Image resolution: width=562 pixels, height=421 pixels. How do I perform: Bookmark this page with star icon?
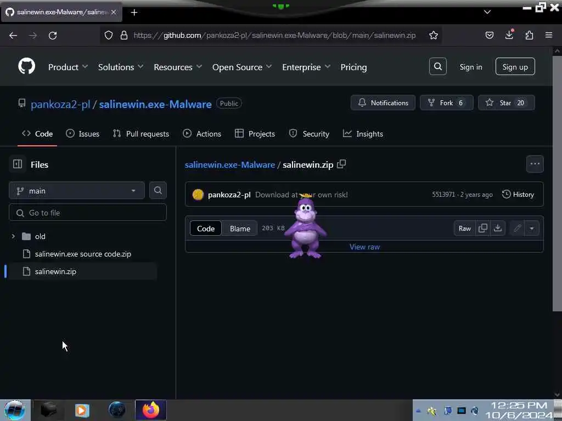[434, 35]
